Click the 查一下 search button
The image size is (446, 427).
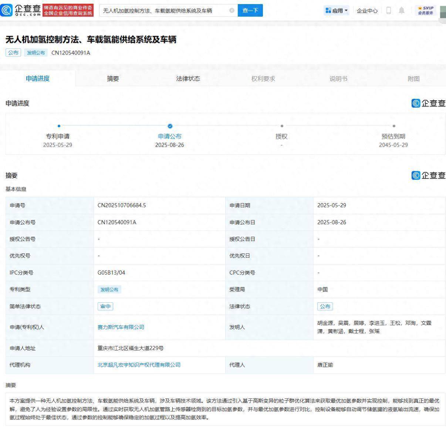250,10
